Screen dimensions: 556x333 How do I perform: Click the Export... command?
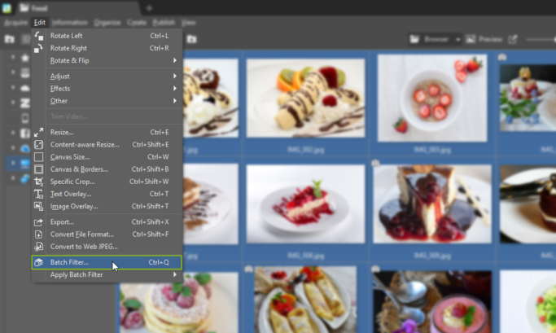tap(107, 222)
